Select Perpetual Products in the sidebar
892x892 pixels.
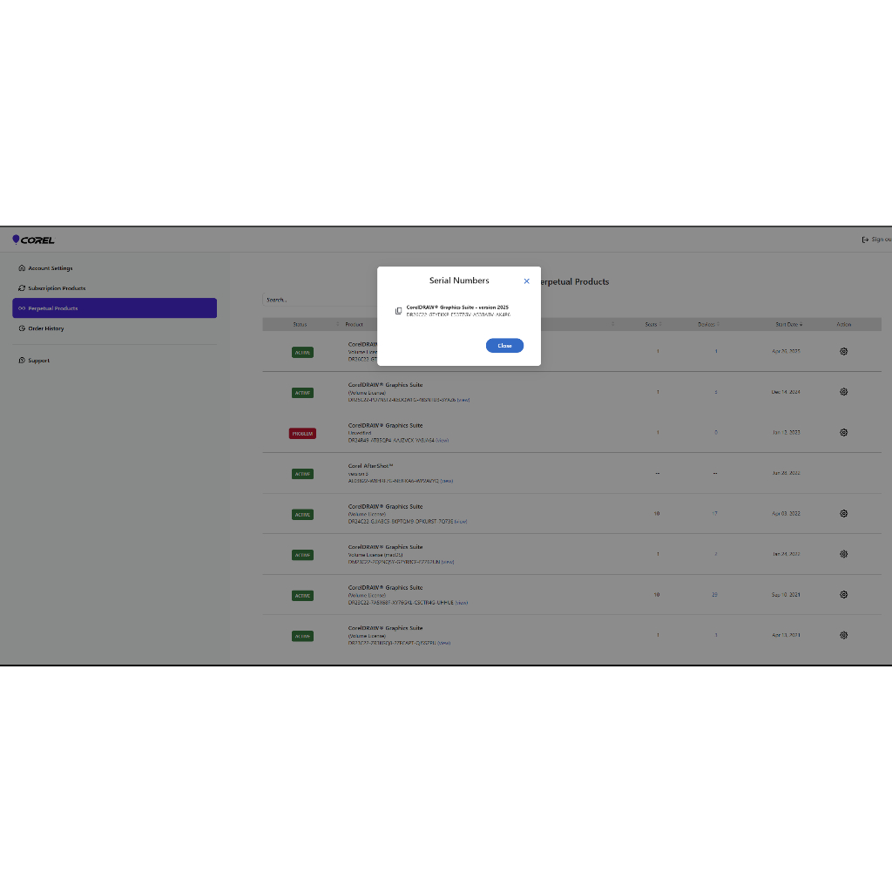[114, 307]
